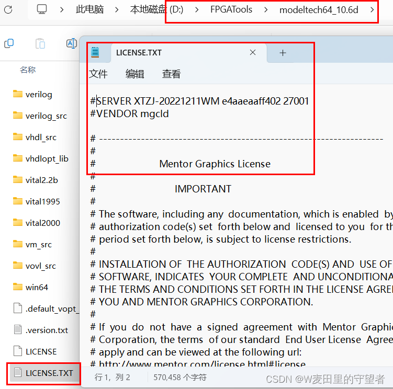Switch to LICENSE.TXT Notepad tab
This screenshot has width=393, height=389.
pos(189,53)
